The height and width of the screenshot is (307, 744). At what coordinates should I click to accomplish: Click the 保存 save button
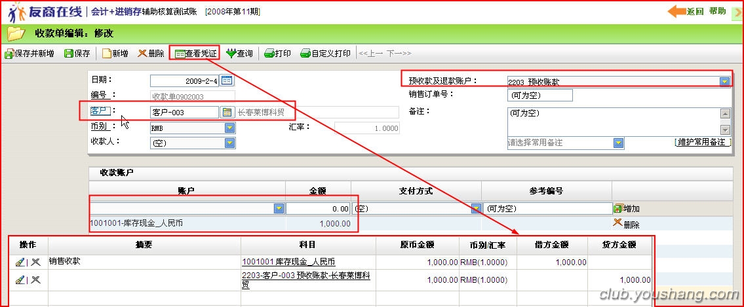(x=77, y=54)
